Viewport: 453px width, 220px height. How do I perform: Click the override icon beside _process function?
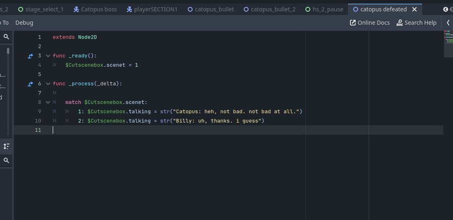31,84
